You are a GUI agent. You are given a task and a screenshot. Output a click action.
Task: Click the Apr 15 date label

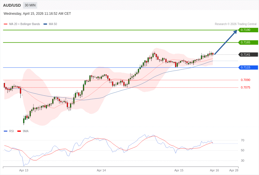pos(179,170)
